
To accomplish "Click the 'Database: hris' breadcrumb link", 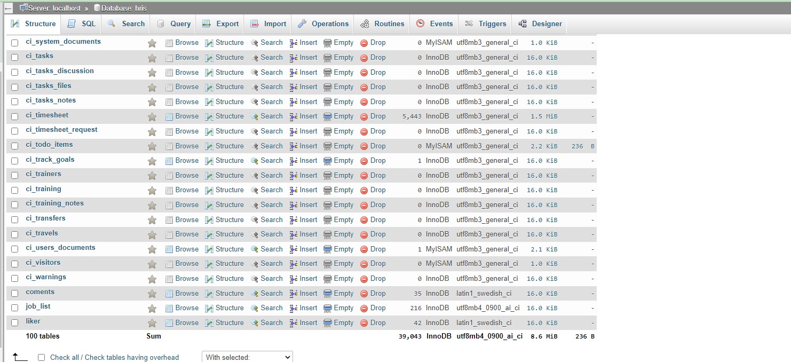I will click(124, 8).
